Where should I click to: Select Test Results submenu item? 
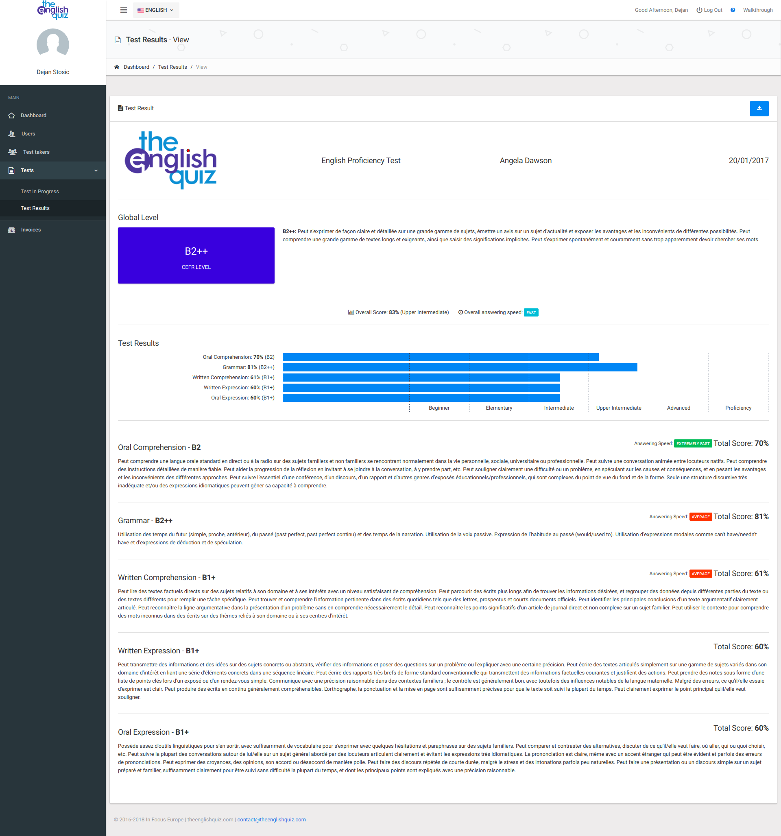point(35,208)
